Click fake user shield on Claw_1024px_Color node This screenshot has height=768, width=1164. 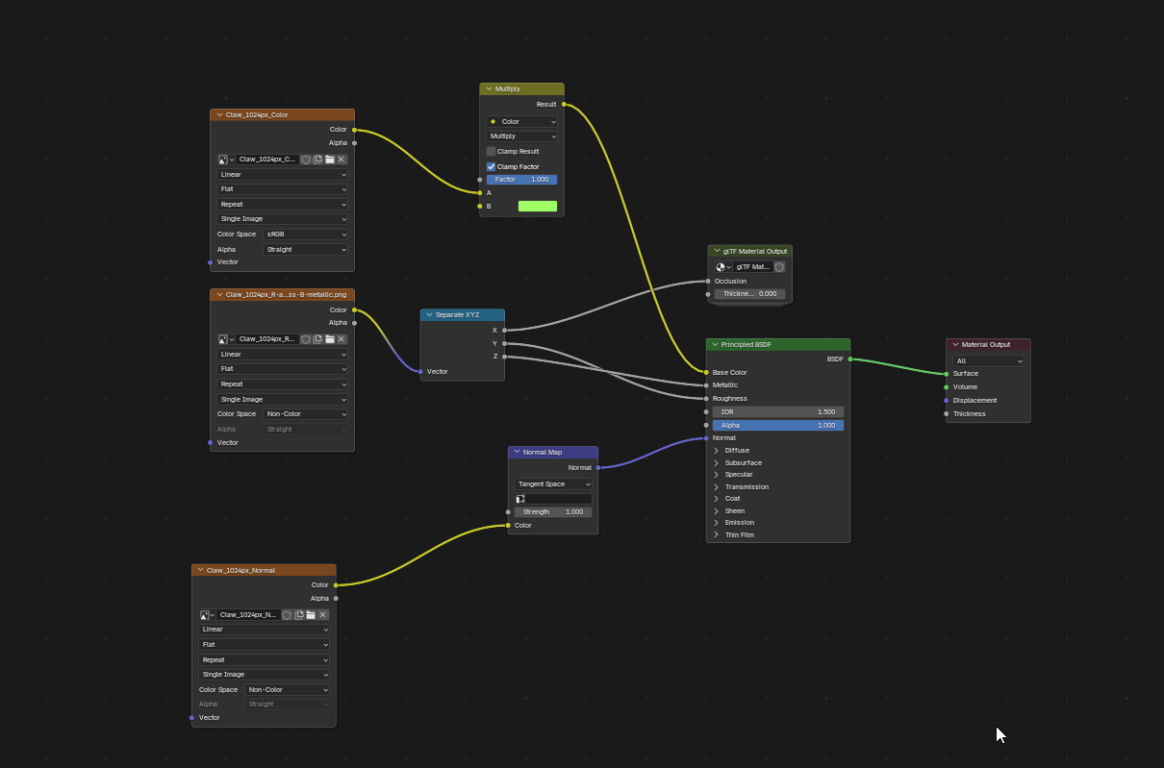pos(306,160)
